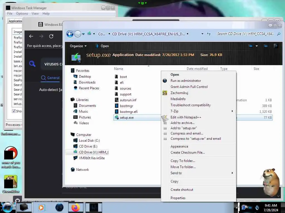This screenshot has width=285, height=213.
Task: Open the recent locations dropdown arrow
Action: [83, 34]
